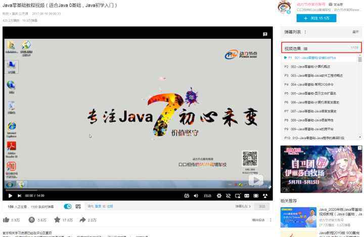Open the recommended video title Java 2020年版

pos(340,212)
